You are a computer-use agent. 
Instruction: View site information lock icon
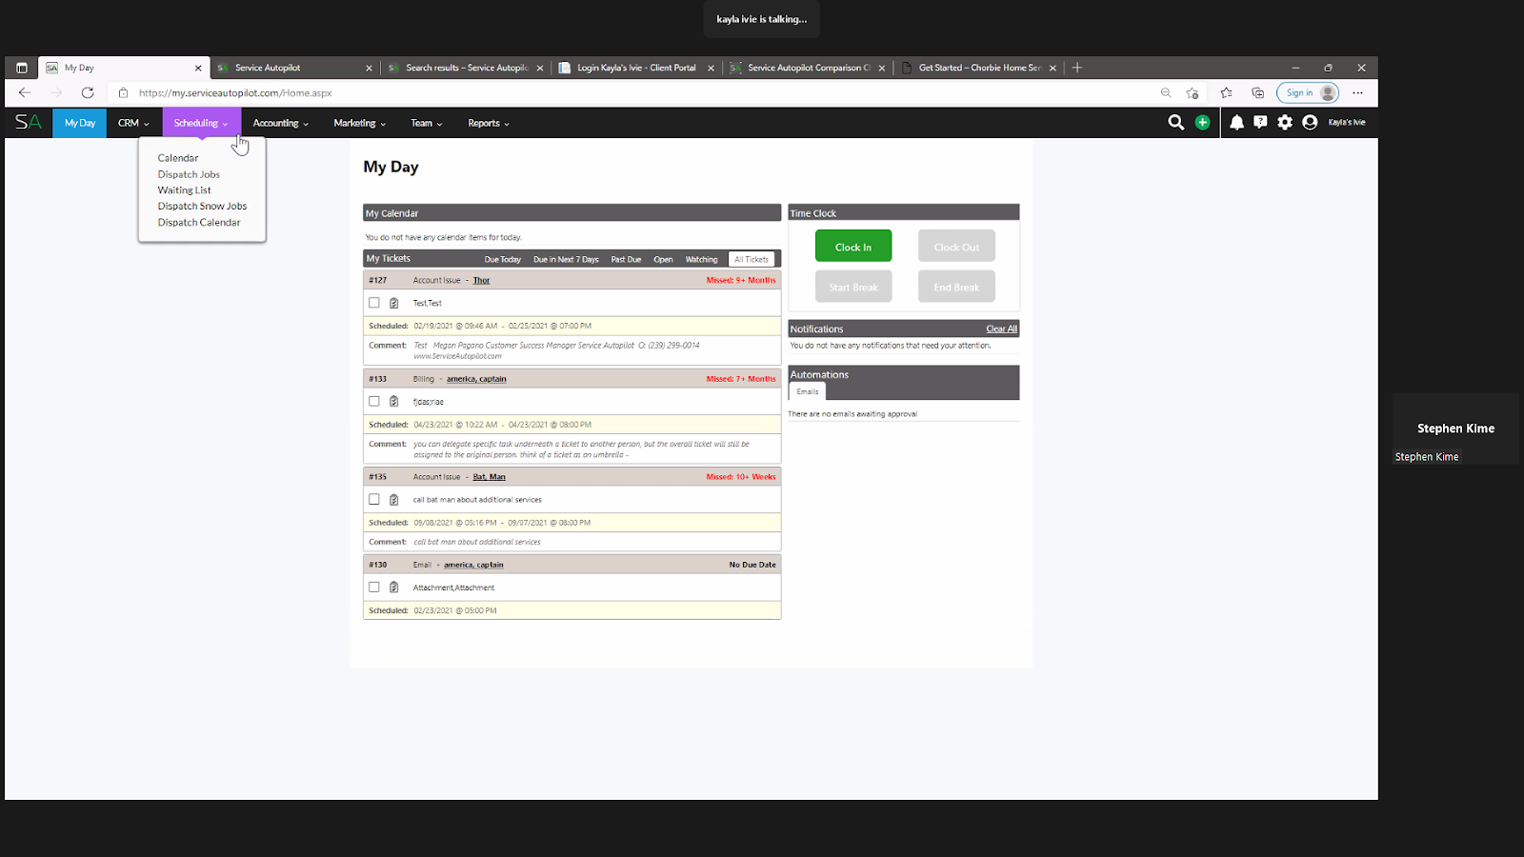click(x=123, y=92)
